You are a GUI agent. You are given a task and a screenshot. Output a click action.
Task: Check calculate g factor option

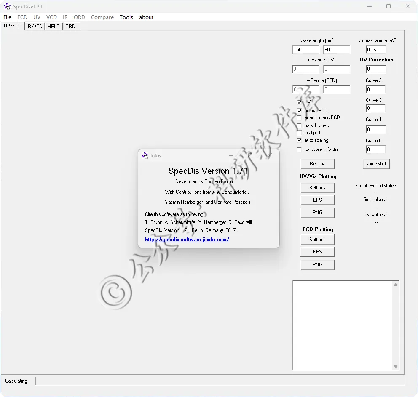coord(299,149)
